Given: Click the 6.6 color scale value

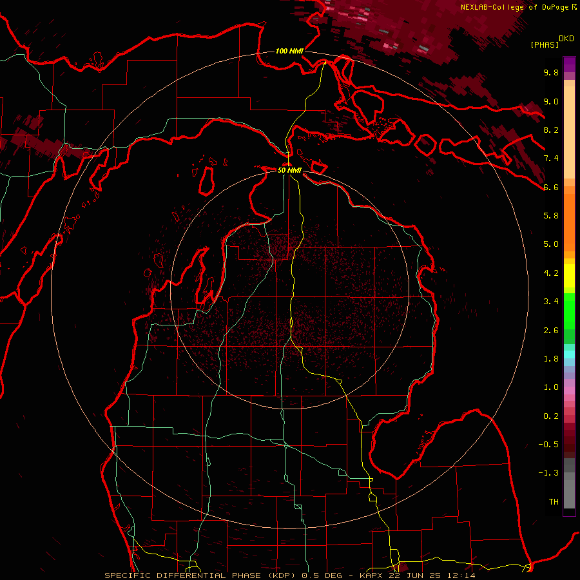Looking at the screenshot, I should click(x=551, y=187).
